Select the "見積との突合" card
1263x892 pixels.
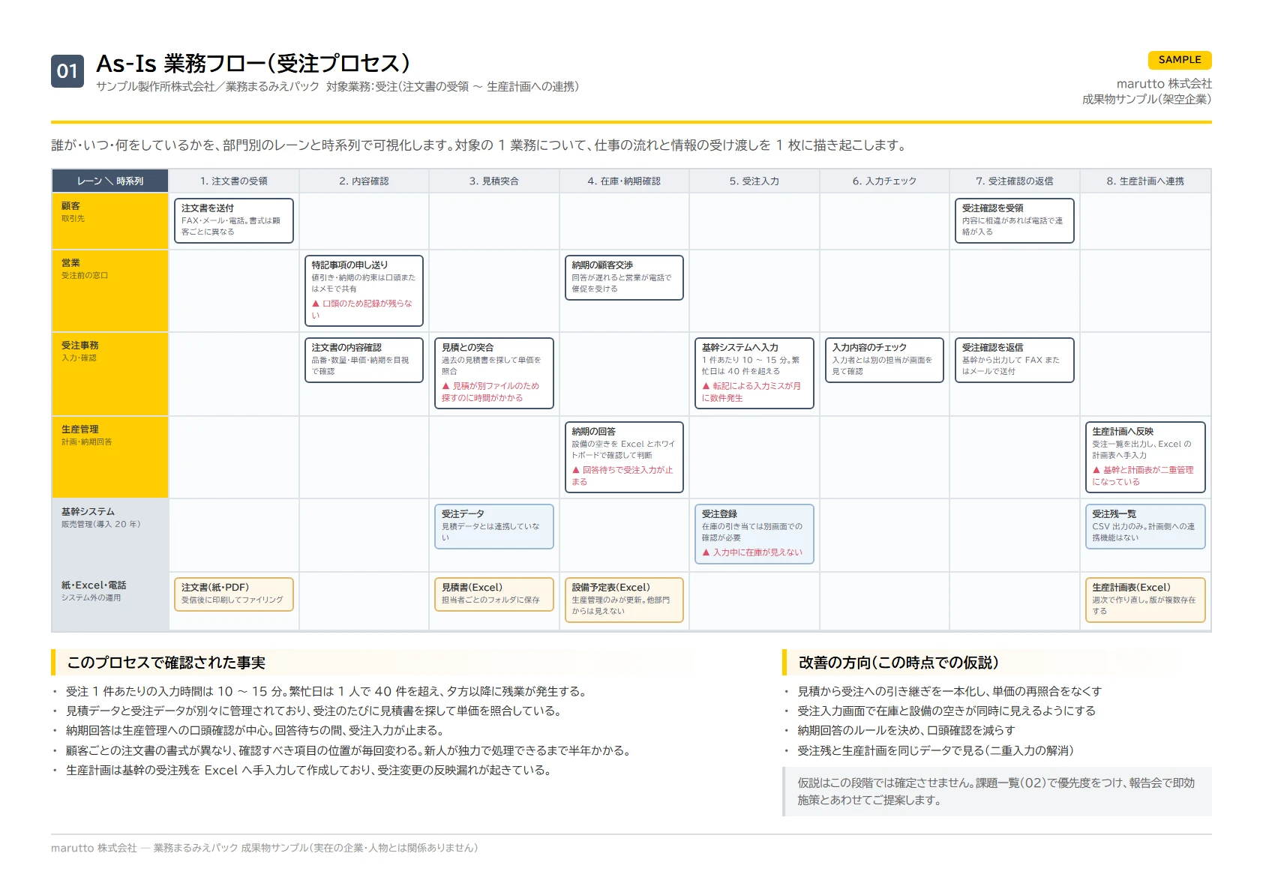click(x=494, y=373)
